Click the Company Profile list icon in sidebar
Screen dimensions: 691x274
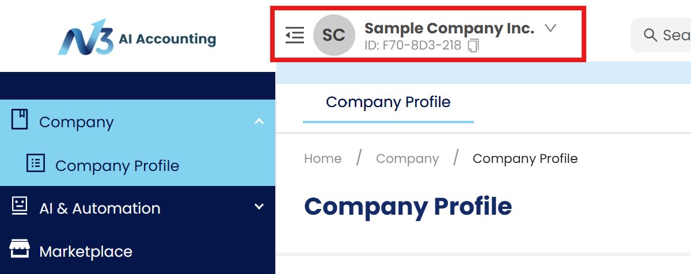(x=36, y=163)
